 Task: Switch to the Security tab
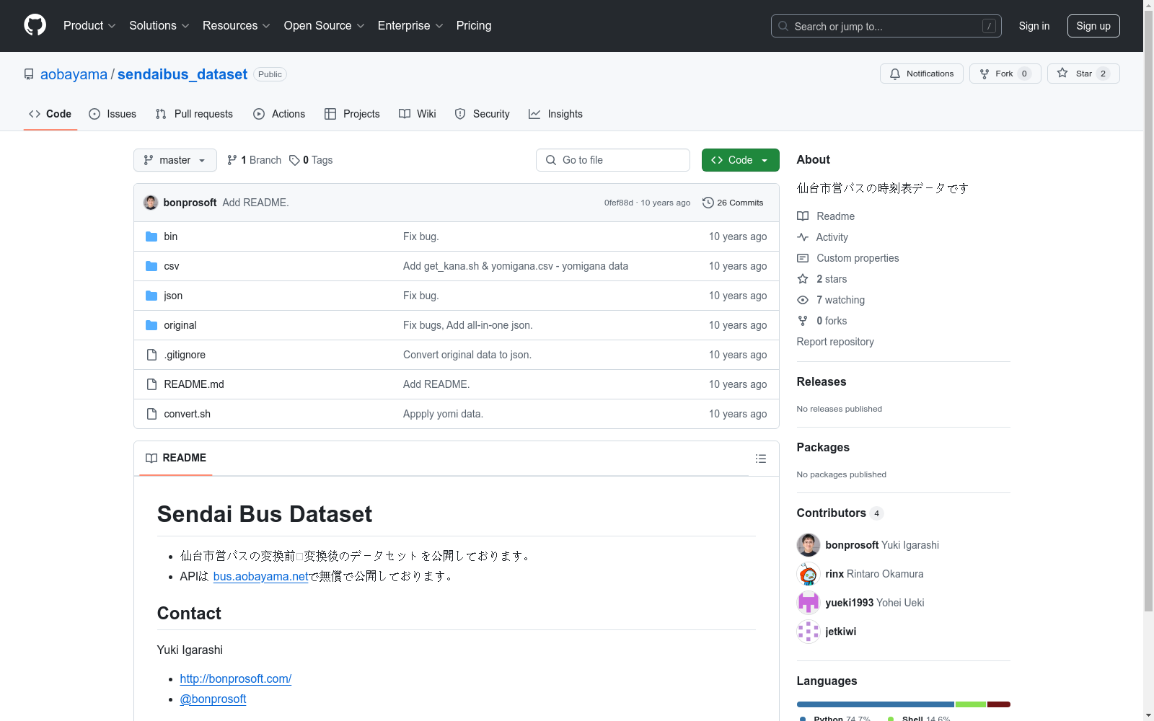click(x=482, y=114)
